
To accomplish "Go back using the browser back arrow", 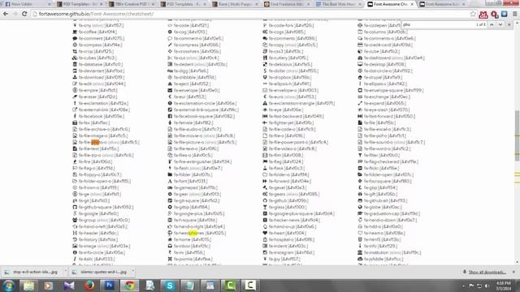I will (x=6, y=14).
